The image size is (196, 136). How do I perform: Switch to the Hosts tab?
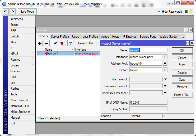click(x=116, y=37)
